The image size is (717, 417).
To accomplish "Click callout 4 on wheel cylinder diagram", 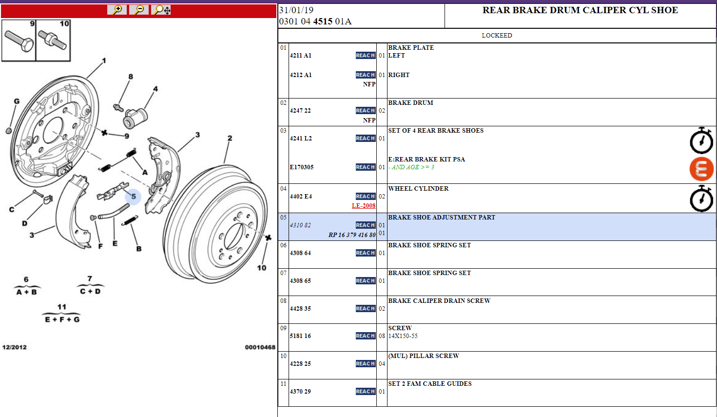I will pos(155,89).
